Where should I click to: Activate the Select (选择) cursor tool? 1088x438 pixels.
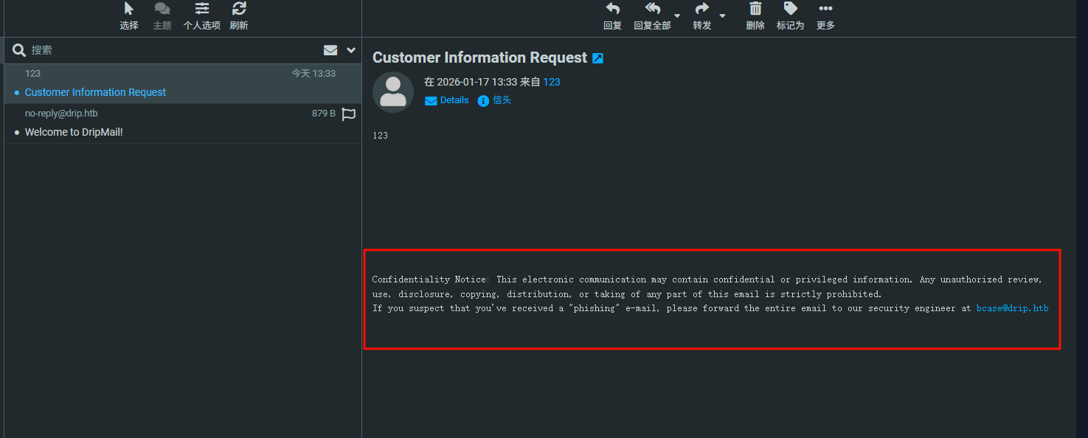click(129, 10)
